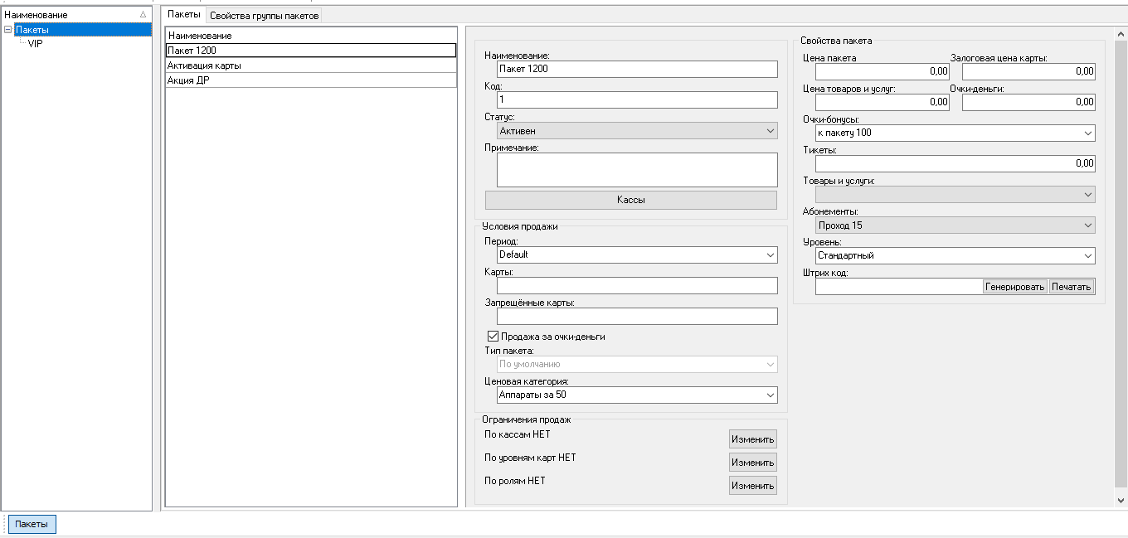1128x538 pixels.
Task: Click the Карты input field
Action: (x=637, y=285)
